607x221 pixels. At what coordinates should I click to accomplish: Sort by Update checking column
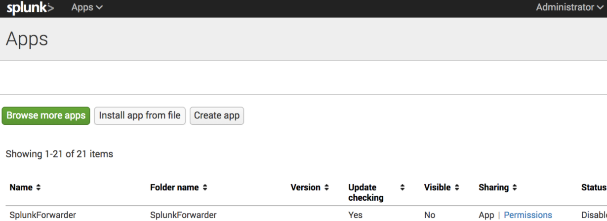click(x=376, y=192)
